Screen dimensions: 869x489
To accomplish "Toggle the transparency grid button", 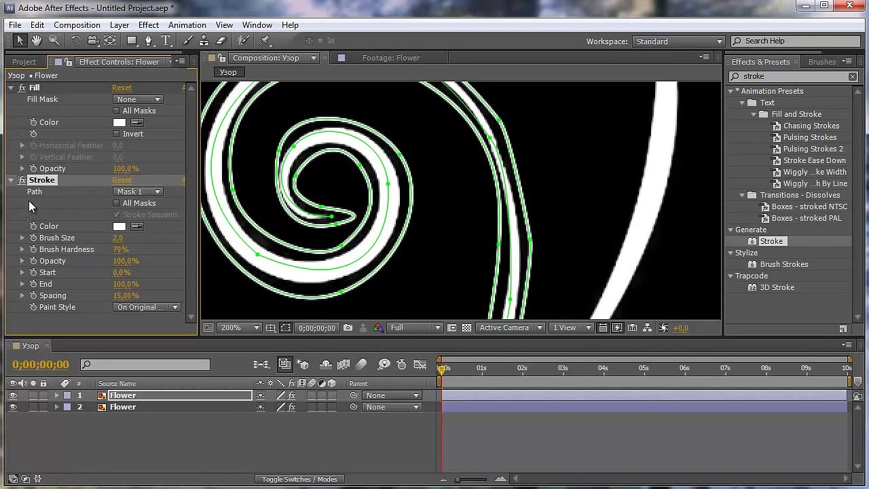I will 467,327.
